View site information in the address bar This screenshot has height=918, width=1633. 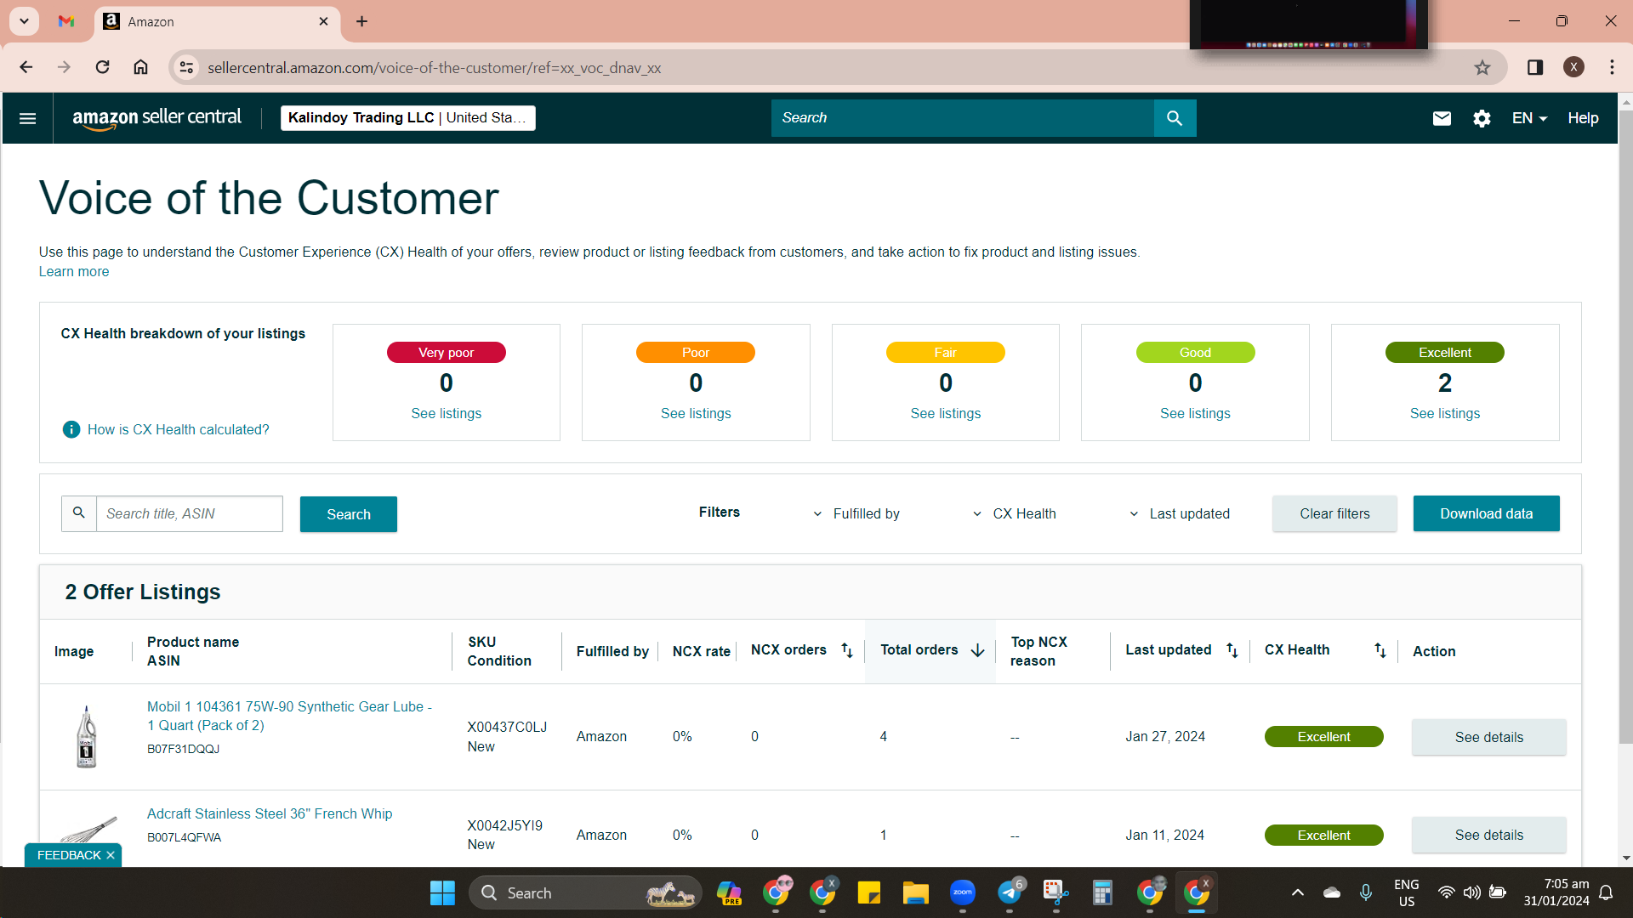pos(186,67)
